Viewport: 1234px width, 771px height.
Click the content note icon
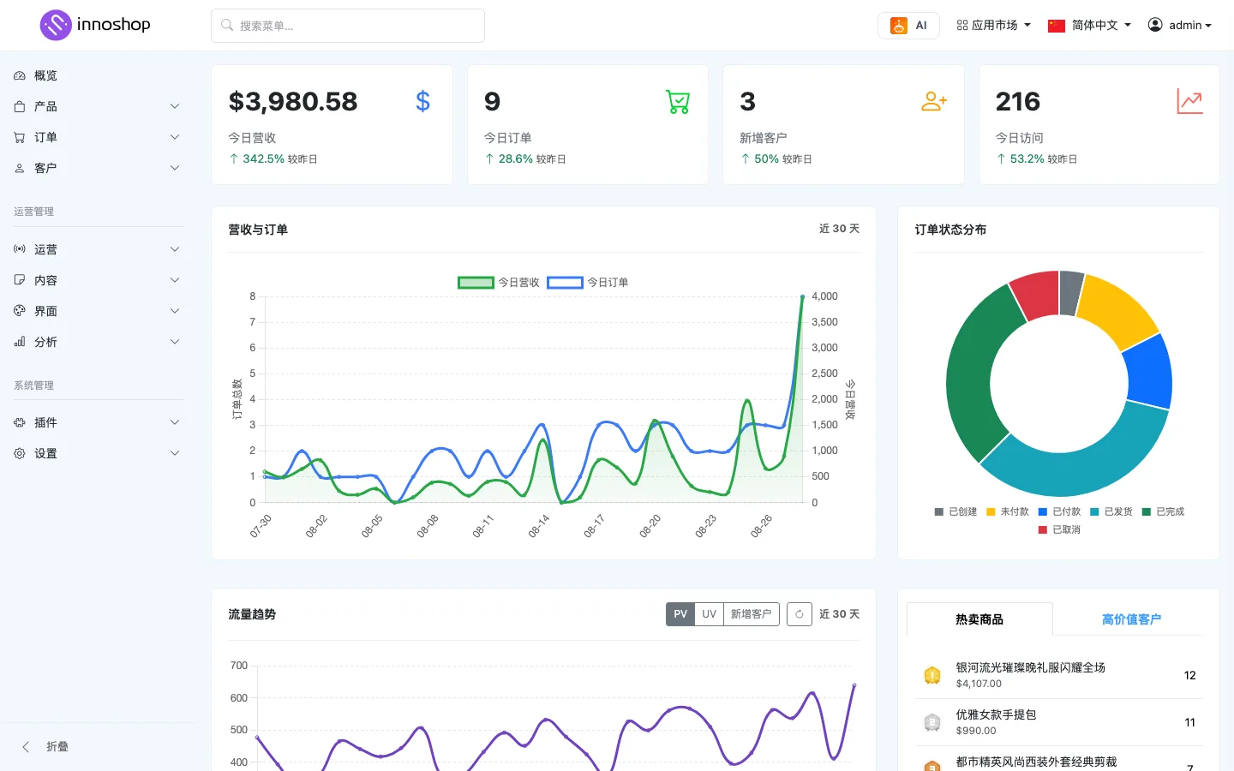[20, 280]
